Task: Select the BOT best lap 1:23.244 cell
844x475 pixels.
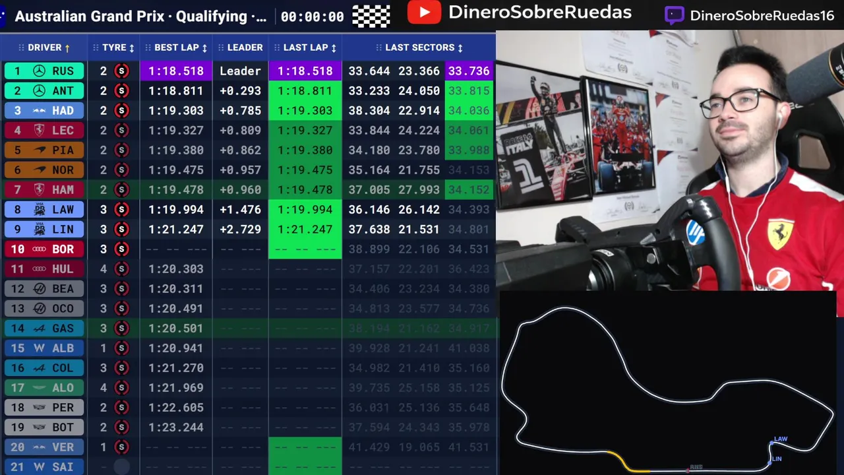Action: [176, 427]
